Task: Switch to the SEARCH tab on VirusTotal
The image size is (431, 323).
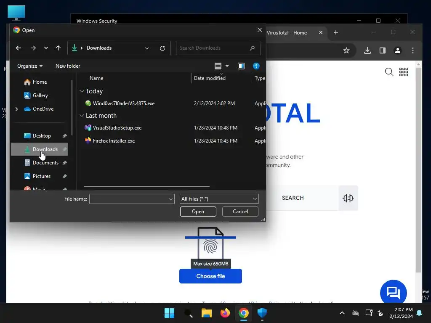Action: [x=293, y=198]
